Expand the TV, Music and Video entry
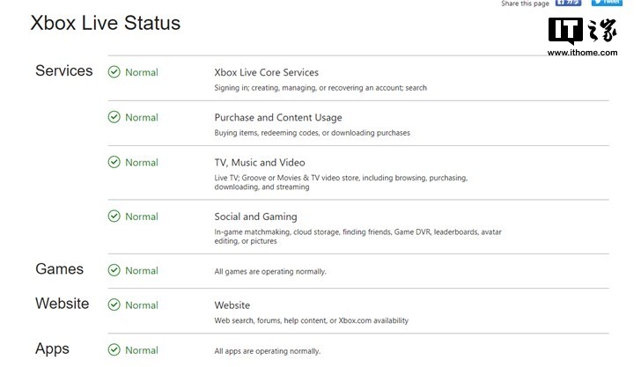The height and width of the screenshot is (367, 641). point(260,162)
